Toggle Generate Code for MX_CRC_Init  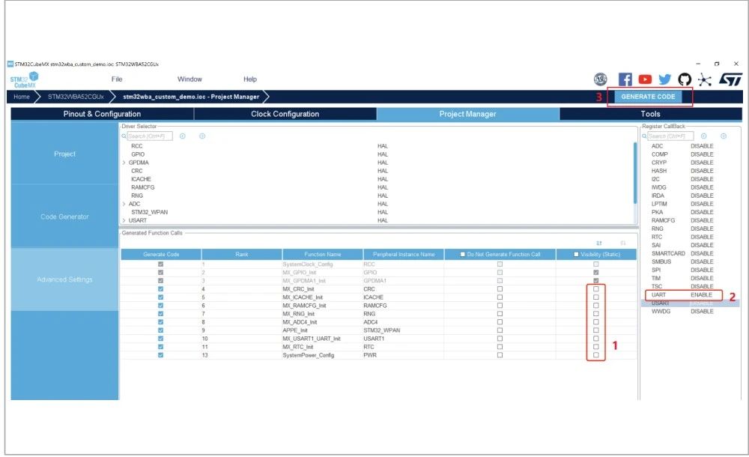pos(160,288)
